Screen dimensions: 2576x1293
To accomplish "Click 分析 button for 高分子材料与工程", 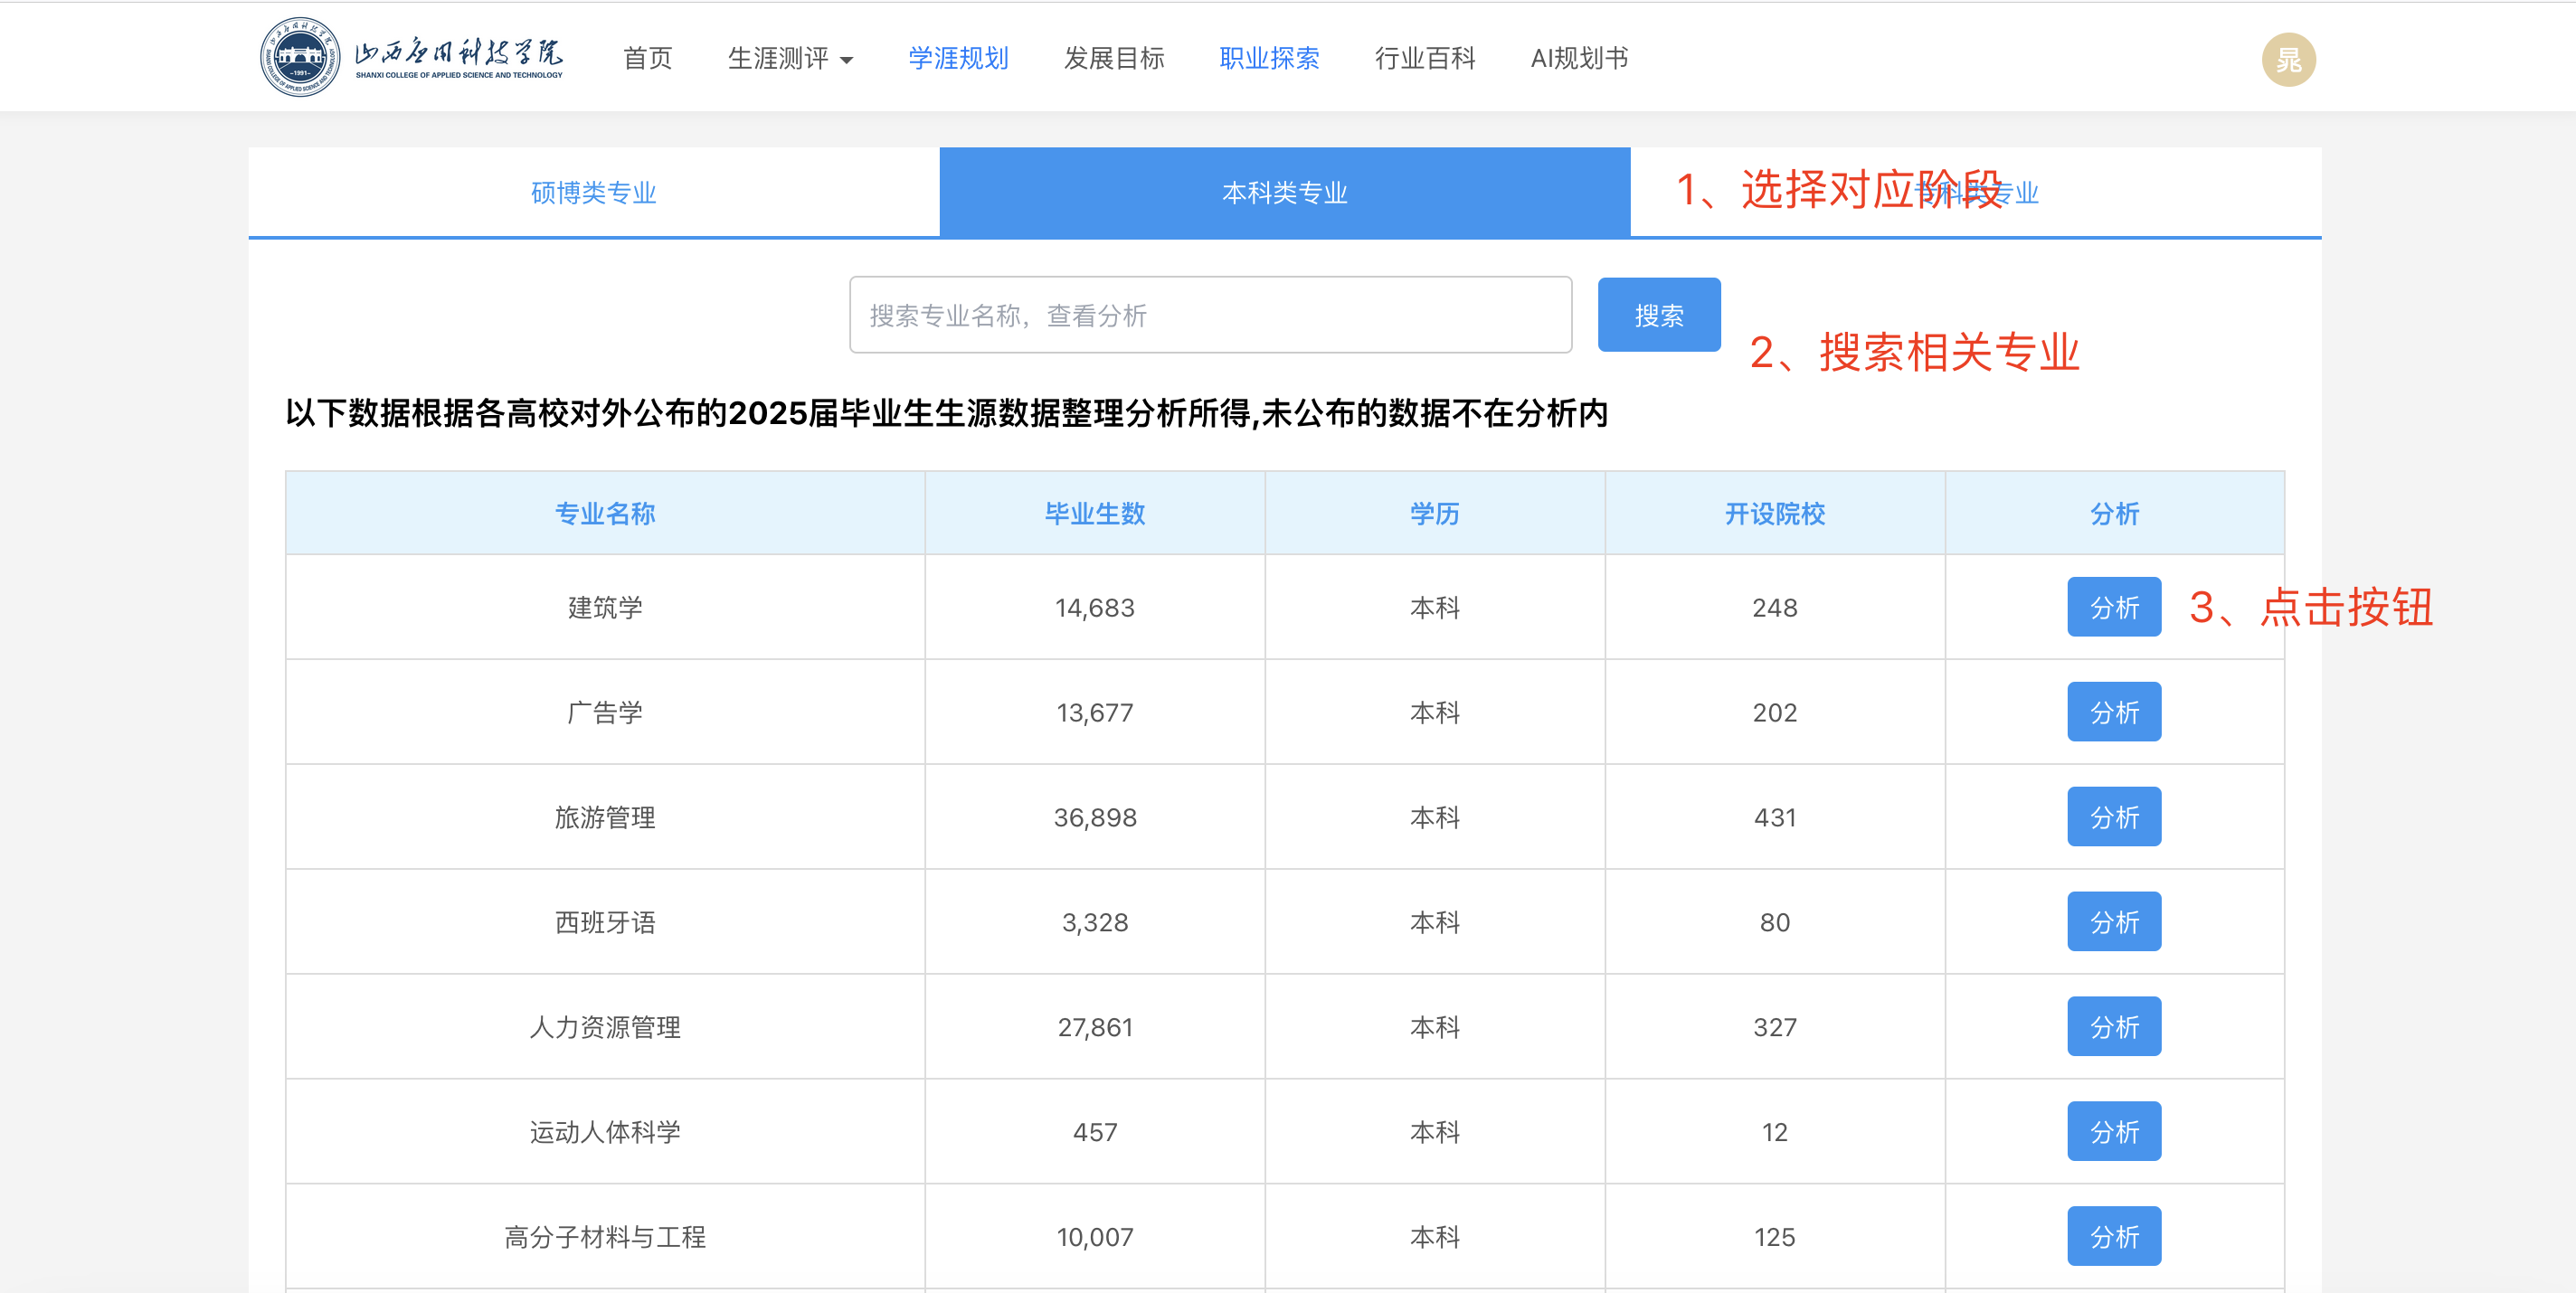I will click(2114, 1237).
